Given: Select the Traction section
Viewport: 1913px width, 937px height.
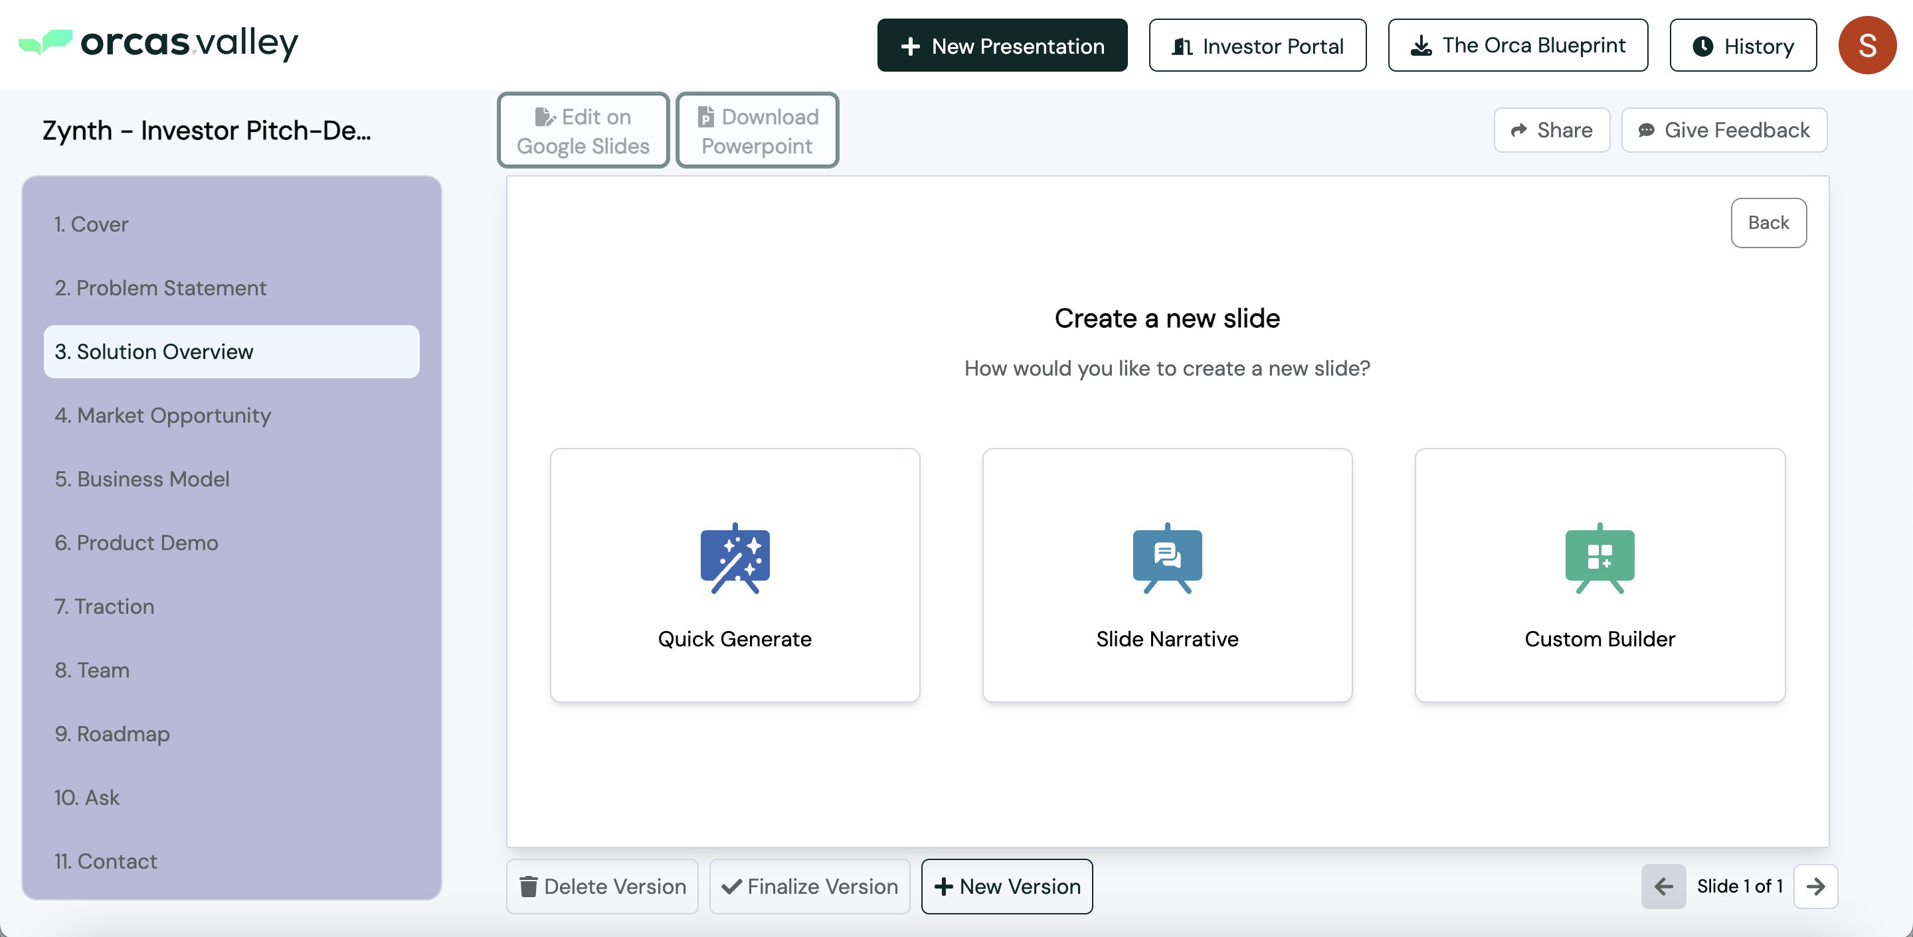Looking at the screenshot, I should pos(104,606).
